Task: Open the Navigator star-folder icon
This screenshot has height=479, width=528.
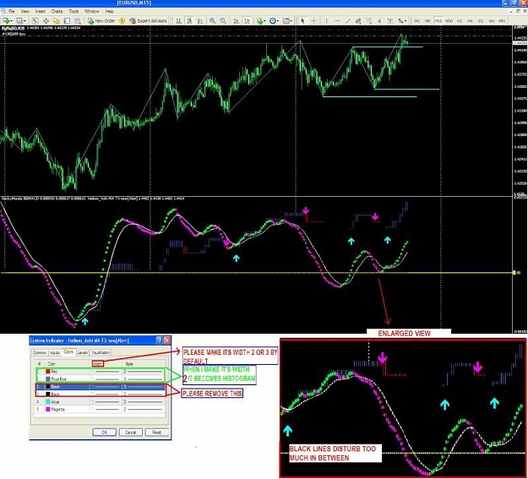Action: tap(57, 21)
